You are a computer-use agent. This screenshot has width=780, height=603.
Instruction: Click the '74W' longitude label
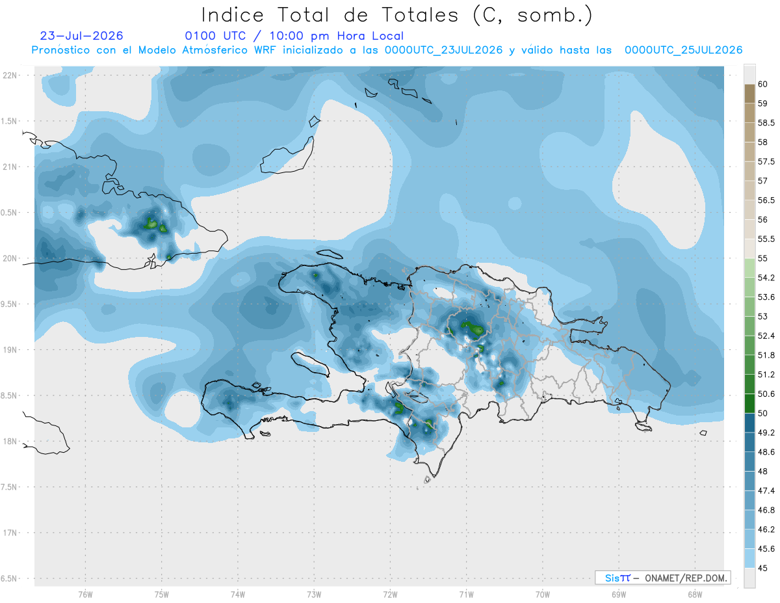coord(238,593)
